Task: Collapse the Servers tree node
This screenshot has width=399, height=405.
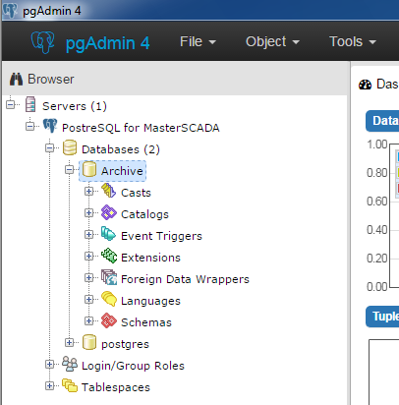Action: pos(11,105)
